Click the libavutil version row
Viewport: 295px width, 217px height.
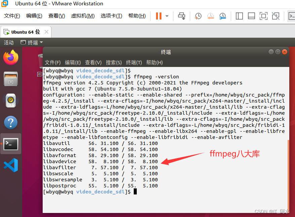100,143
